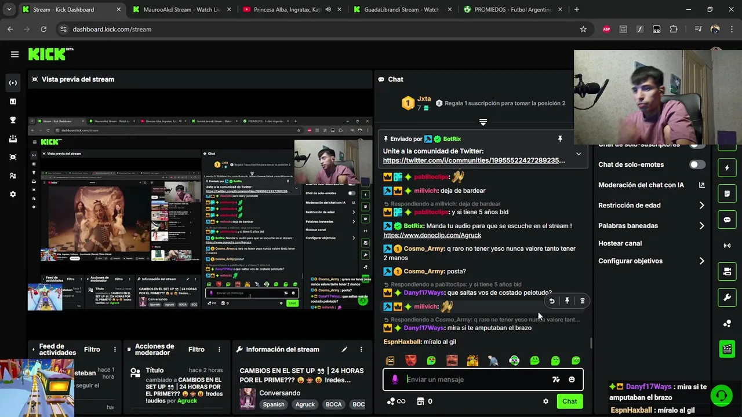The width and height of the screenshot is (742, 417).
Task: Open the emoji picker in message box
Action: (572, 379)
